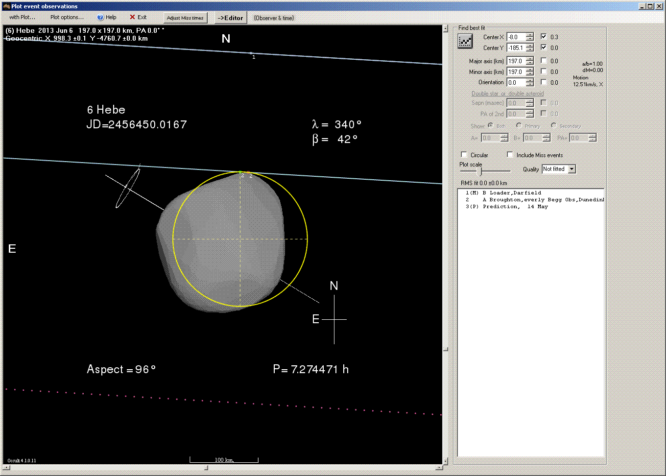The width and height of the screenshot is (666, 476).
Task: Increase Center Y with the up spinner
Action: pos(530,46)
